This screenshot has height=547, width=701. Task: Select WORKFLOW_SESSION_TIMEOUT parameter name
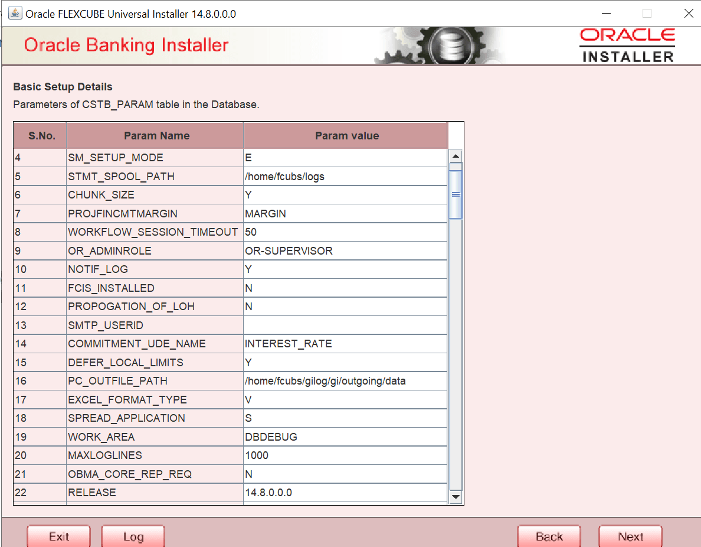(x=155, y=232)
